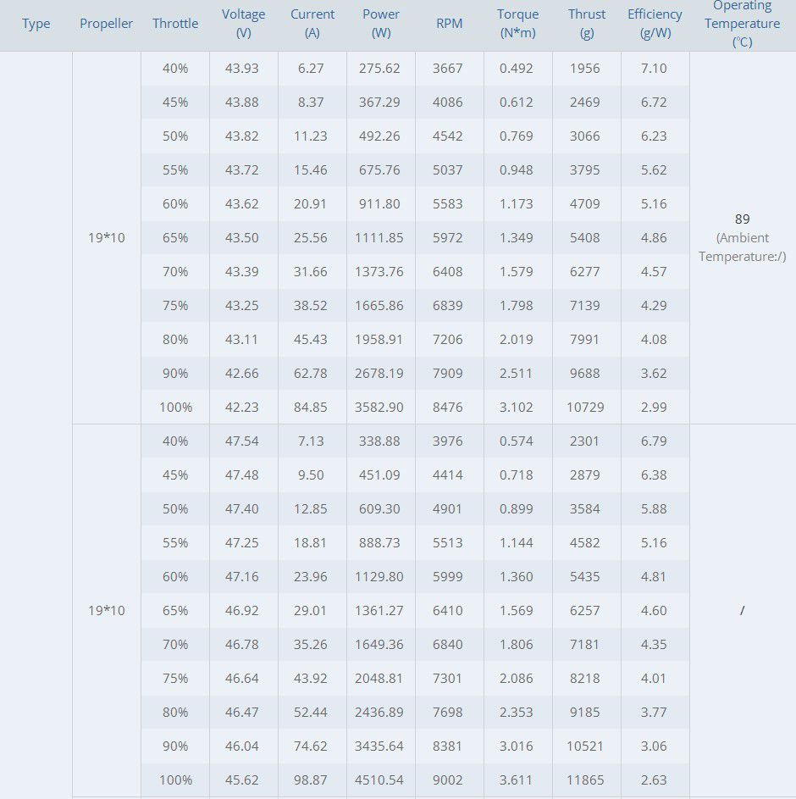Click the 43.93 voltage cell
The width and height of the screenshot is (796, 799).
[243, 69]
